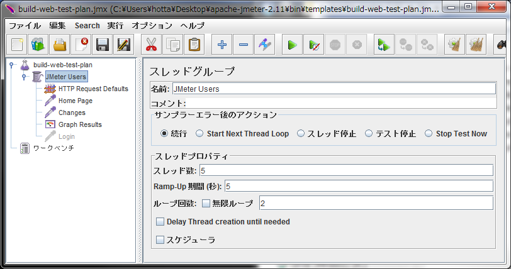Click Start no pauses icon
The width and height of the screenshot is (511, 269).
(x=314, y=45)
